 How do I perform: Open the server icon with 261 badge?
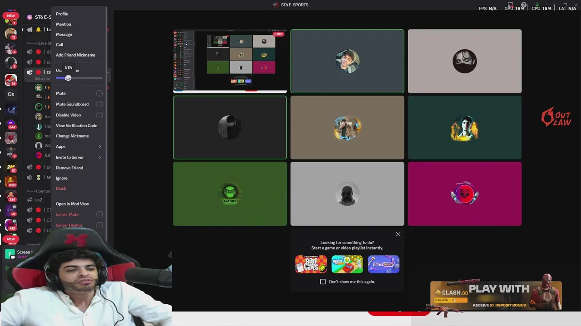pos(11,196)
